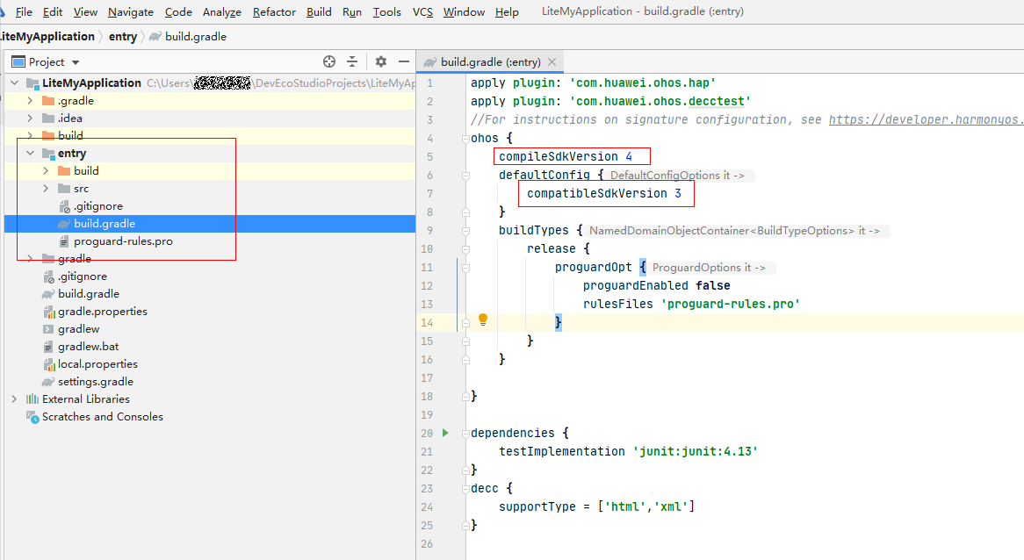Click the settings.gradle file icon
Viewport: 1024px width, 560px height.
(x=48, y=382)
